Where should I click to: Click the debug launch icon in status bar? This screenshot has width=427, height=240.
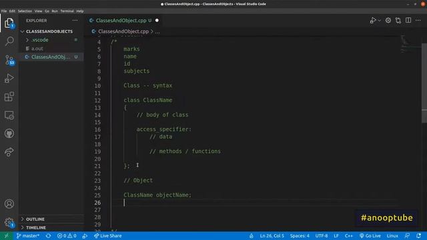[85, 236]
